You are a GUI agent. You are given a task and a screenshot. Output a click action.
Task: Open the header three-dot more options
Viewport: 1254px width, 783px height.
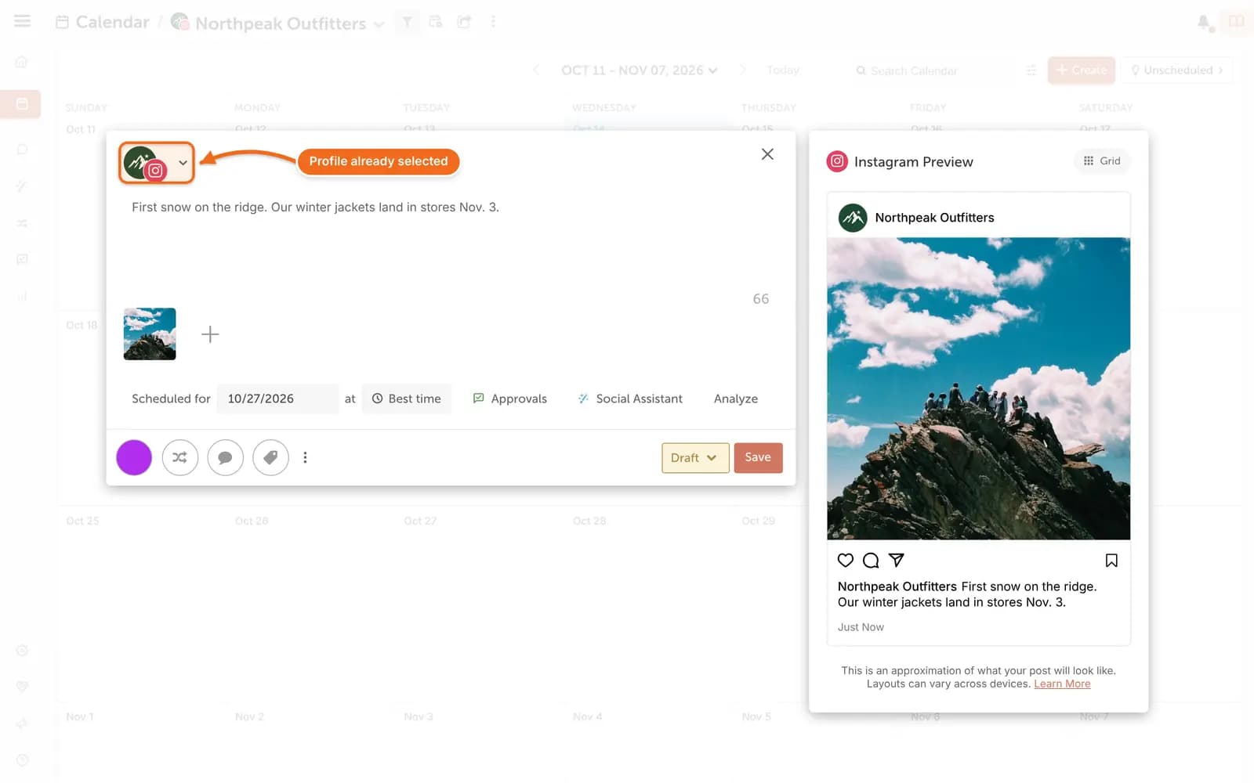pyautogui.click(x=493, y=22)
